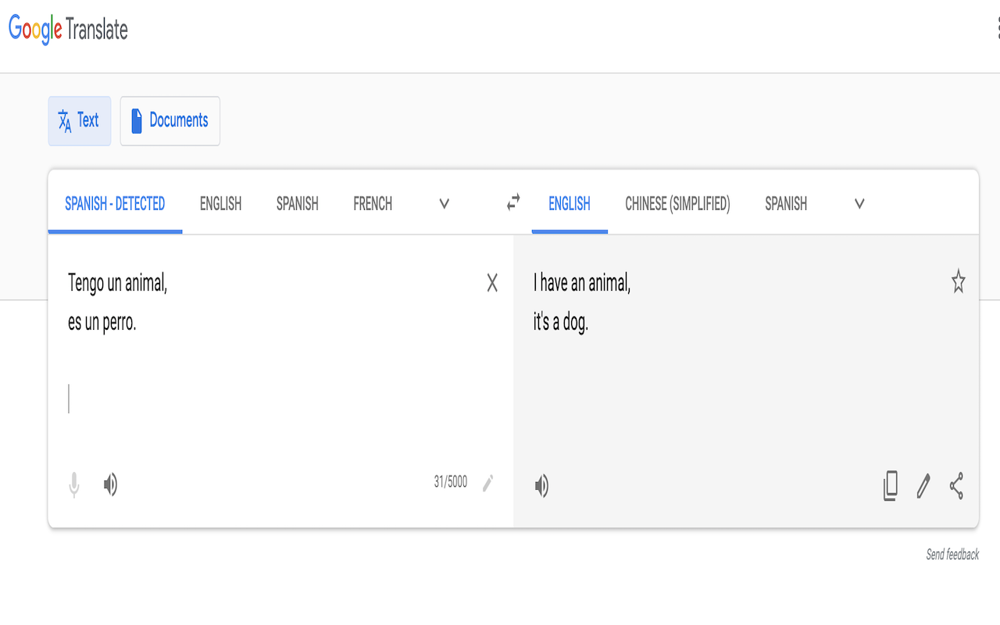This screenshot has height=625, width=1000.
Task: Choose Spanish as the target language
Action: (x=786, y=204)
